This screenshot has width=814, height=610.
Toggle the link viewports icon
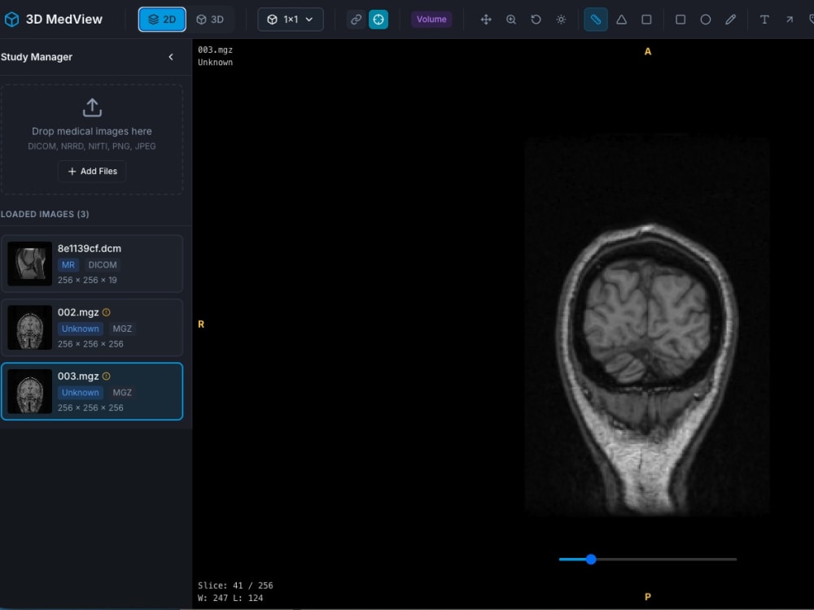click(x=356, y=20)
